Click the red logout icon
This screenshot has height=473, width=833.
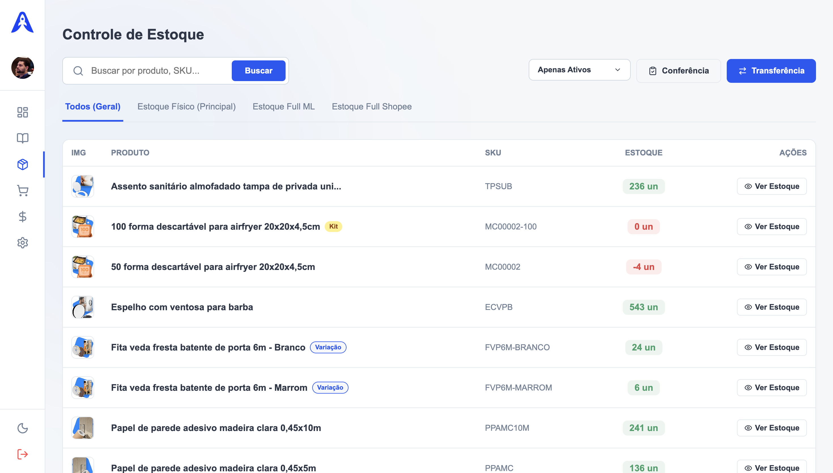point(22,454)
